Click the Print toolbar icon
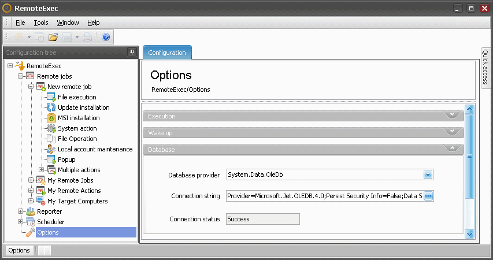This screenshot has width=493, height=260. [87, 37]
